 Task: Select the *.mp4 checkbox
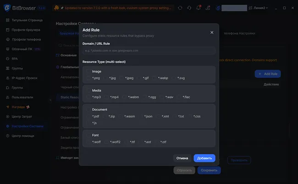[106, 97]
